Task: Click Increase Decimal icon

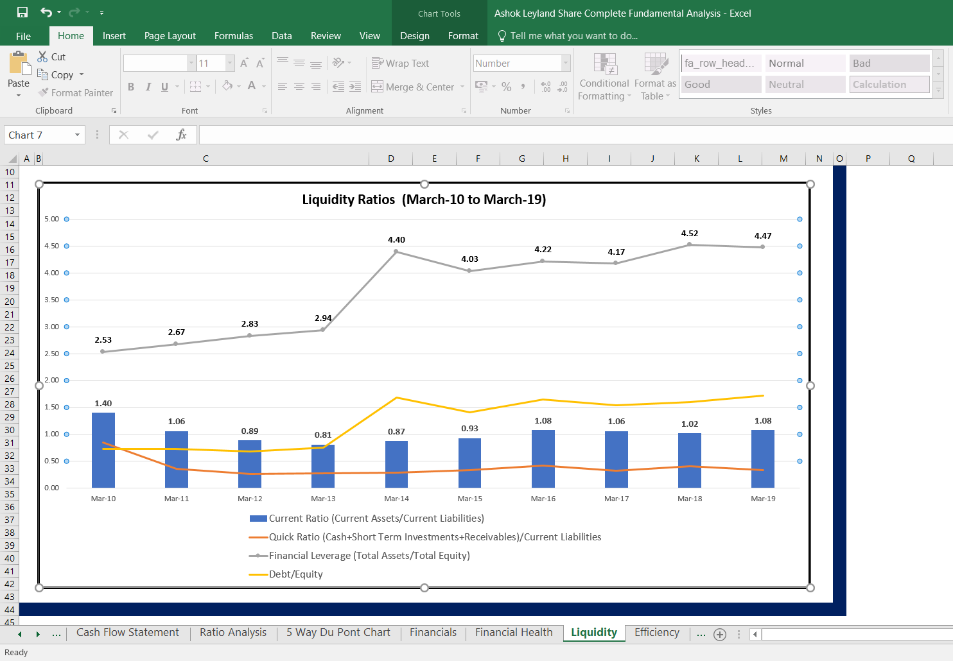Action: (x=546, y=86)
